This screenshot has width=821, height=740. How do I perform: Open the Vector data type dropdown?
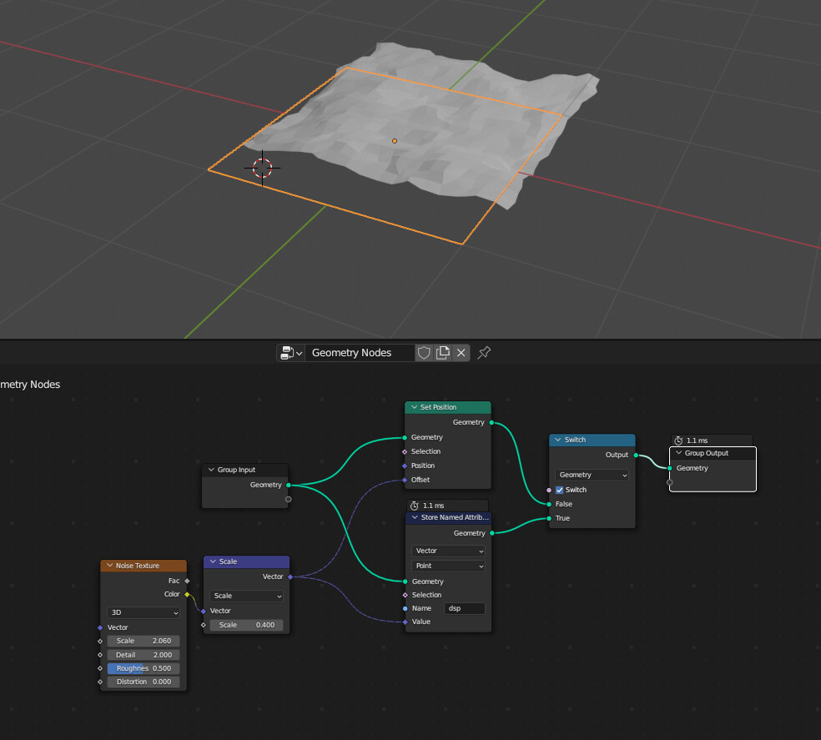(449, 551)
